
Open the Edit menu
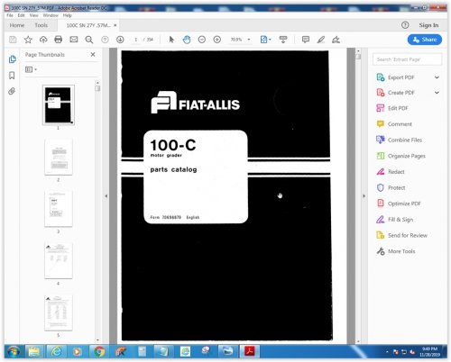point(21,15)
